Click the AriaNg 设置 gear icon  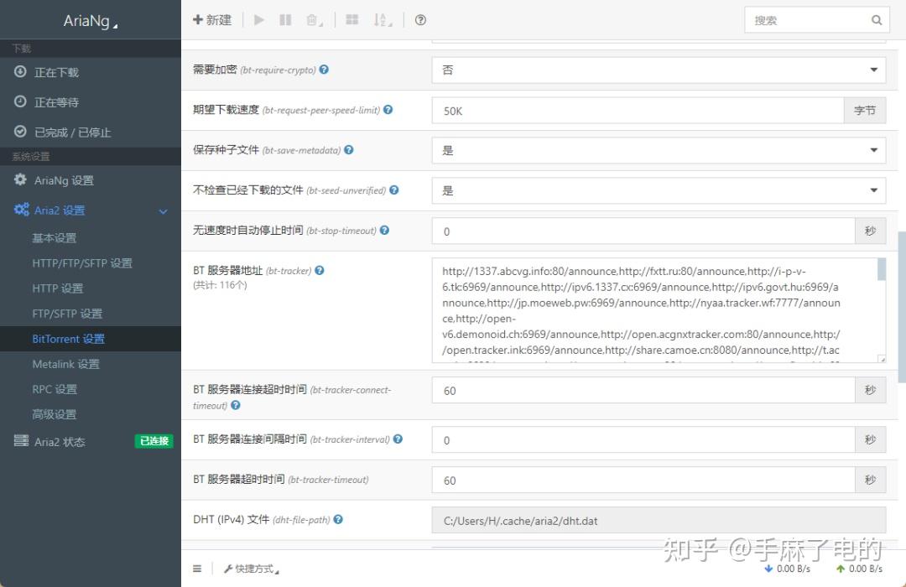click(20, 179)
